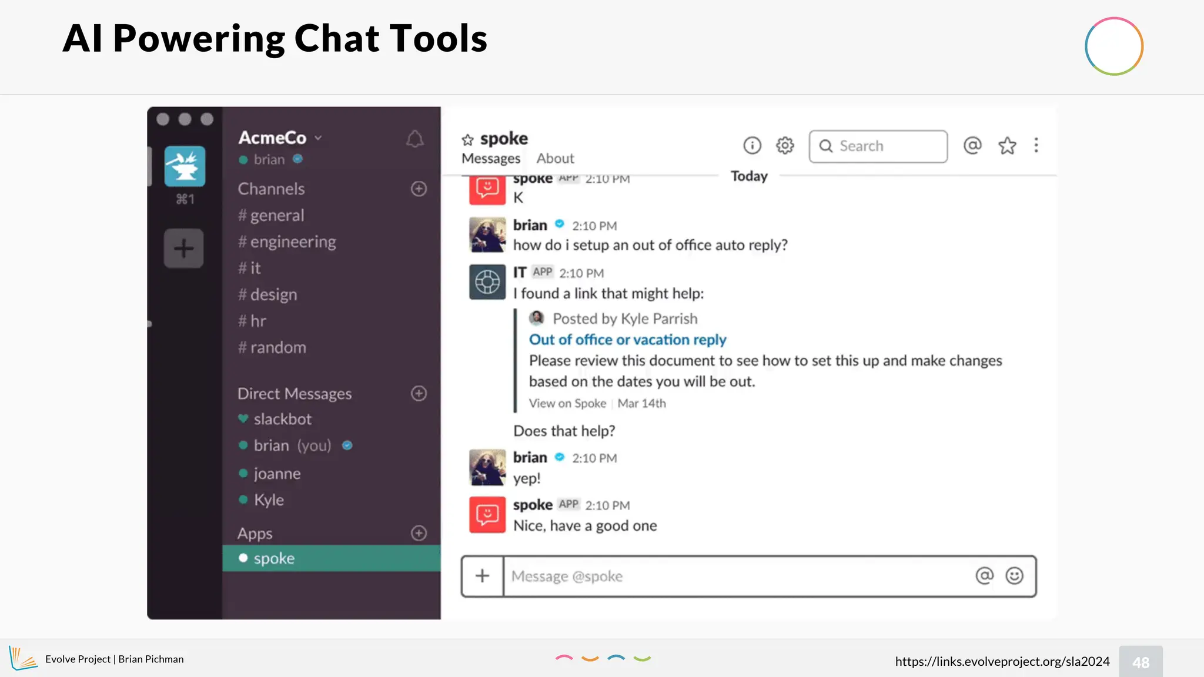Click the notifications bell icon
This screenshot has width=1204, height=677.
coord(414,139)
